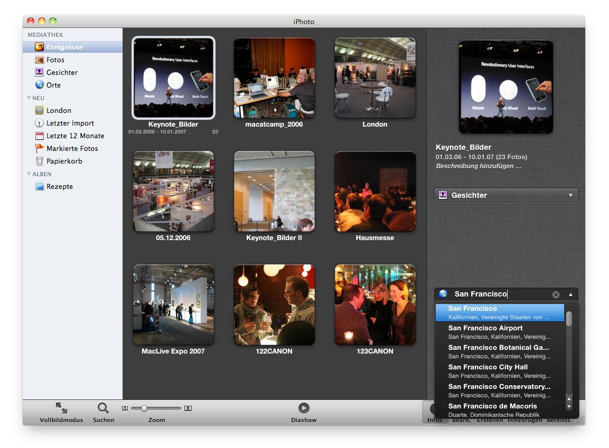This screenshot has height=448, width=609.
Task: Select the MacLive Expo 2007 thumbnail
Action: [x=173, y=305]
